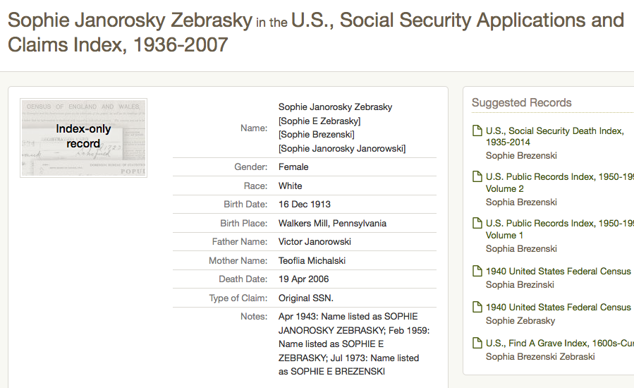634x388 pixels.
Task: Click document icon beside Public Records Volume 2
Action: pyautogui.click(x=477, y=177)
